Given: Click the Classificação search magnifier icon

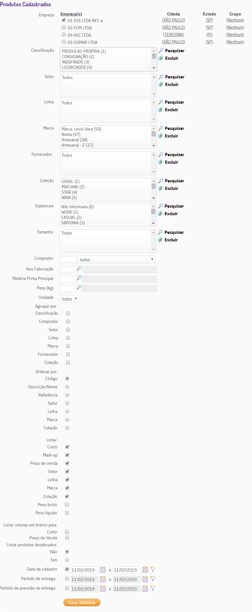Looking at the screenshot, I should (x=161, y=51).
